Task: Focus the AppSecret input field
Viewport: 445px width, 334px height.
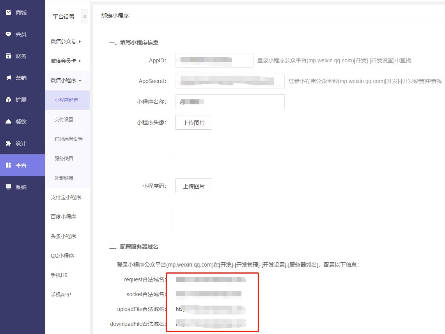Action: (x=230, y=81)
